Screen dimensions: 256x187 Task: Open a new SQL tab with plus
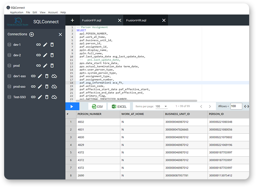pos(72,20)
